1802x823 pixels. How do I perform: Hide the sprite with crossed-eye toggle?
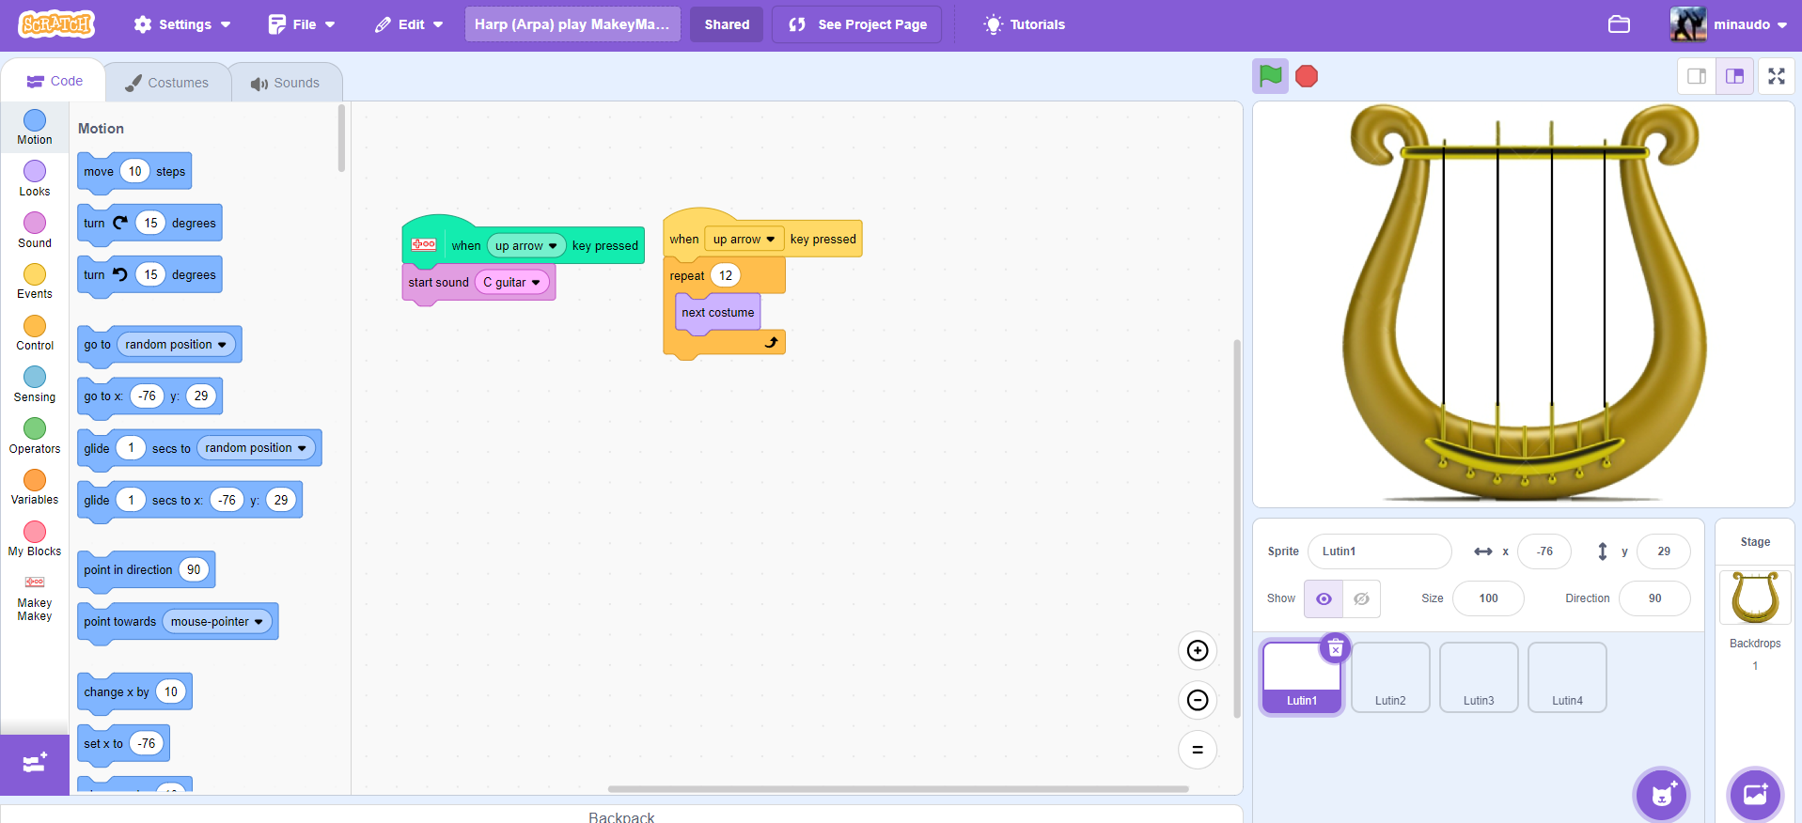[1361, 598]
